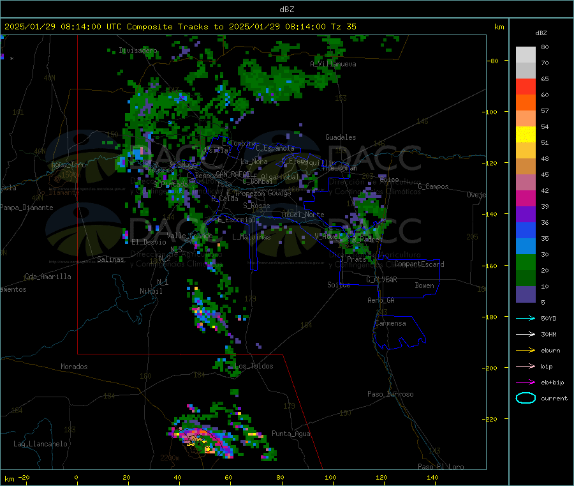Viewport: 574px width, 486px height.
Task: Click the 'L_Malvinas' map label
Action: tap(251, 237)
